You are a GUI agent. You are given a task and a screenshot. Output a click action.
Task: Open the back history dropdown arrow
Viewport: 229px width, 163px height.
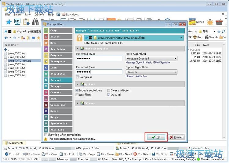pyautogui.click(x=10, y=38)
